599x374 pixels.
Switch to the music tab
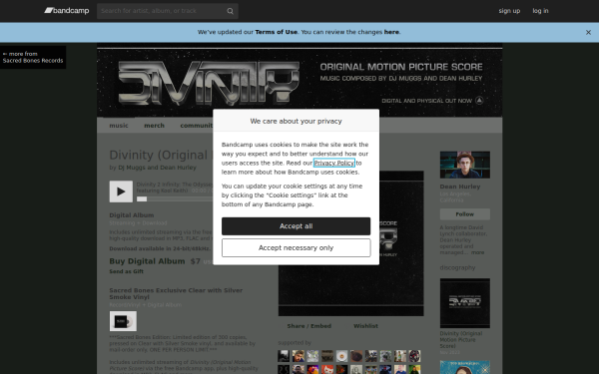coord(119,126)
